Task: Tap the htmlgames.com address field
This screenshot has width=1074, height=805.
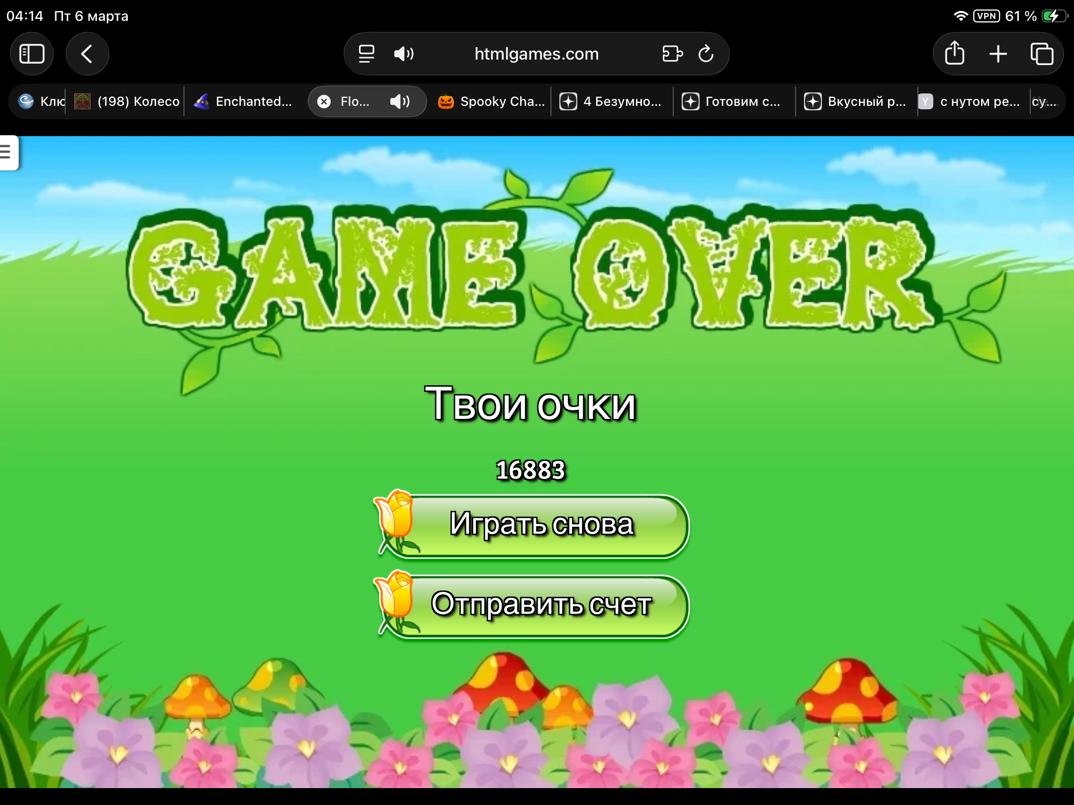Action: pyautogui.click(x=536, y=54)
